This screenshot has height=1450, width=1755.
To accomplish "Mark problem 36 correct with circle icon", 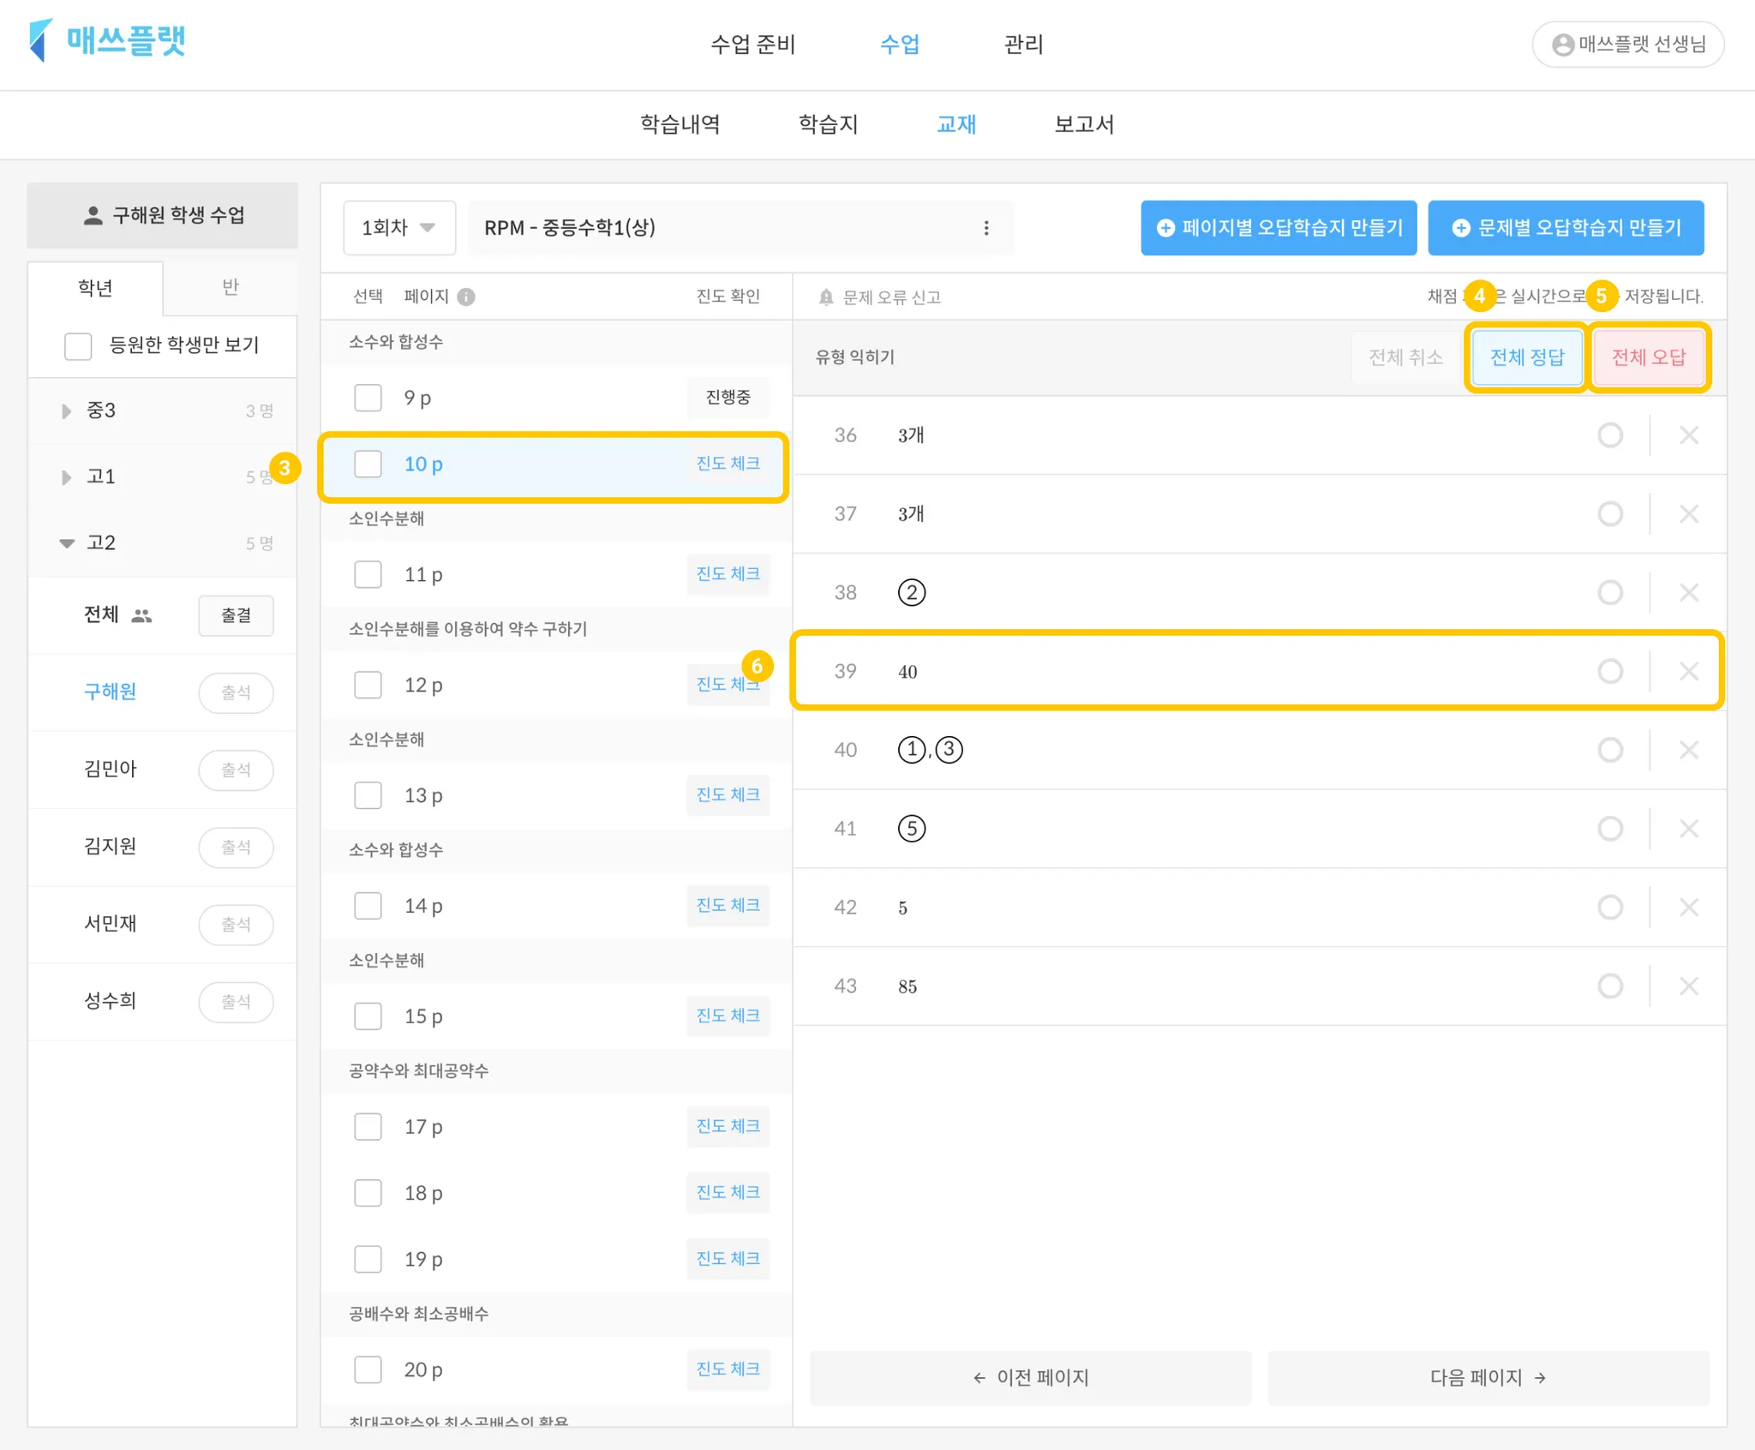I will point(1609,435).
